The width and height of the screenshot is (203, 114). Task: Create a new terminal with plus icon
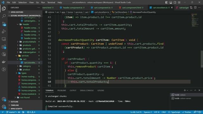pos(185,90)
